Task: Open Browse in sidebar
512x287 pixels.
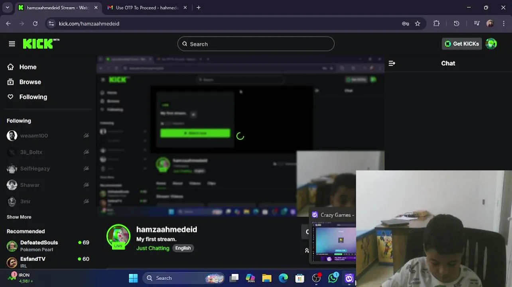Action: pyautogui.click(x=30, y=82)
